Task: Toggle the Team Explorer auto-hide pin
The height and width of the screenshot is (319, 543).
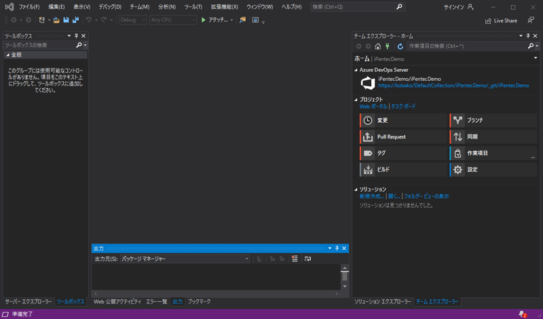Action: [x=528, y=36]
